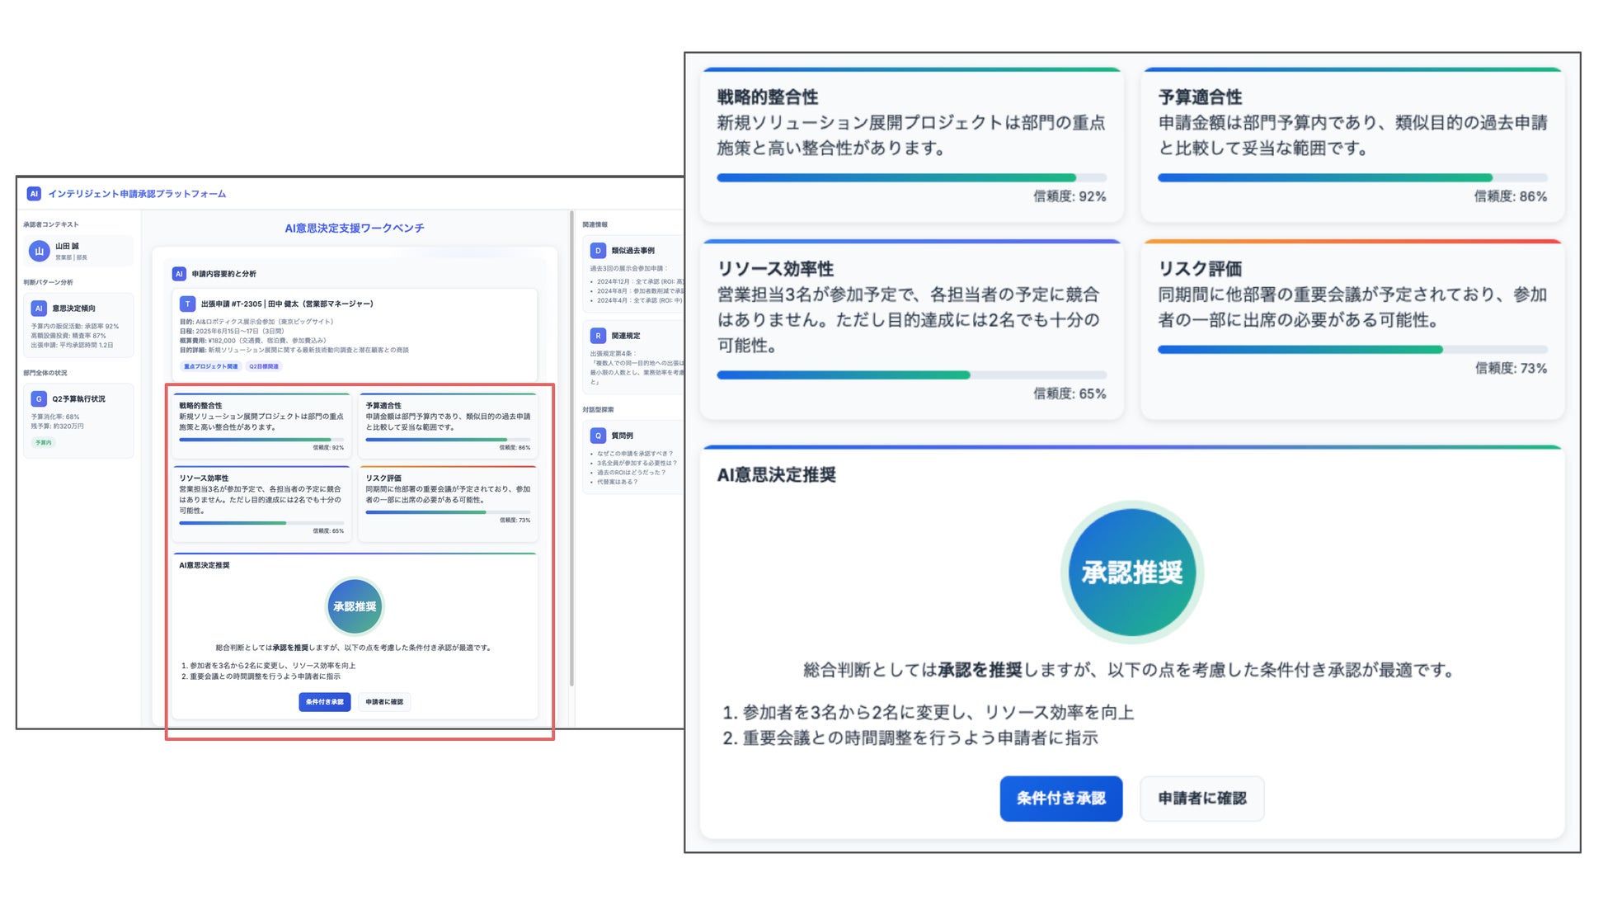1608x905 pixels.
Task: Click the 山田 誠 user avatar
Action: tap(39, 251)
